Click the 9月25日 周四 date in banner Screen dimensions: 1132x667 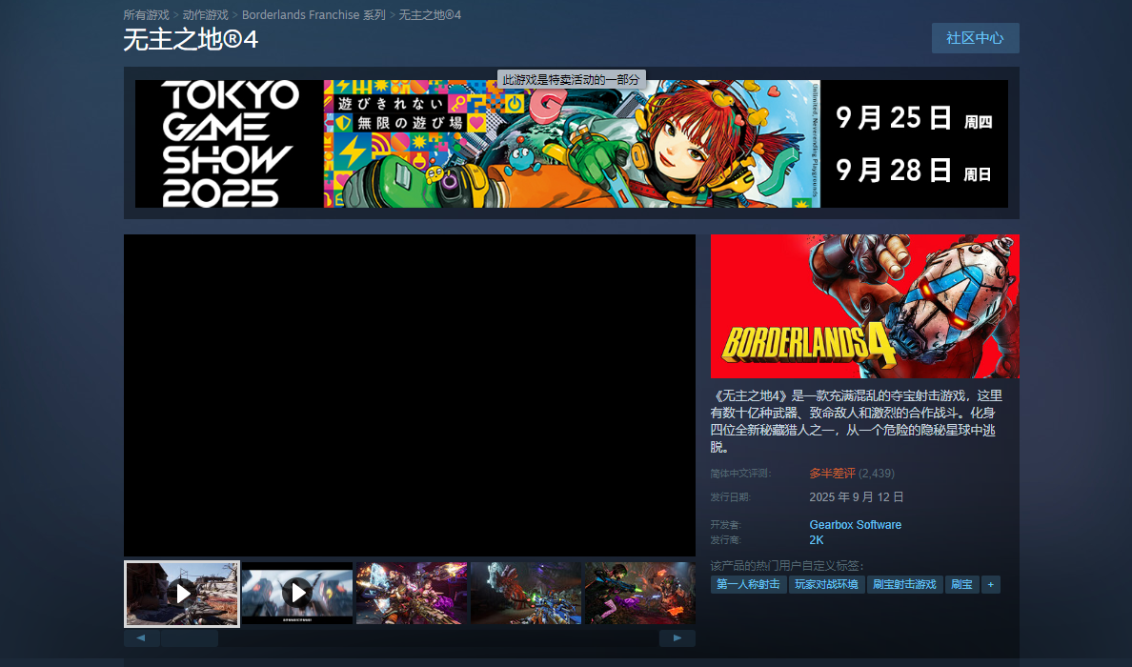click(x=914, y=117)
